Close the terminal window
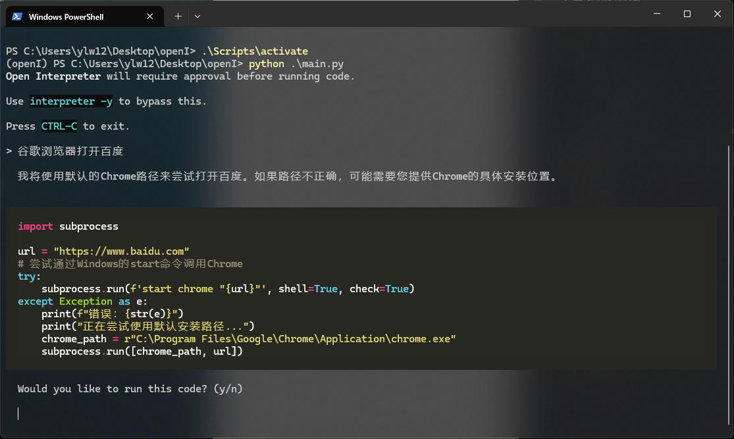 click(717, 14)
